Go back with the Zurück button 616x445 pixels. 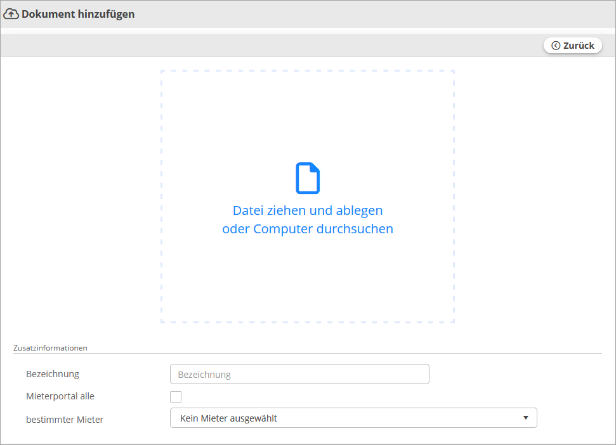click(x=573, y=46)
